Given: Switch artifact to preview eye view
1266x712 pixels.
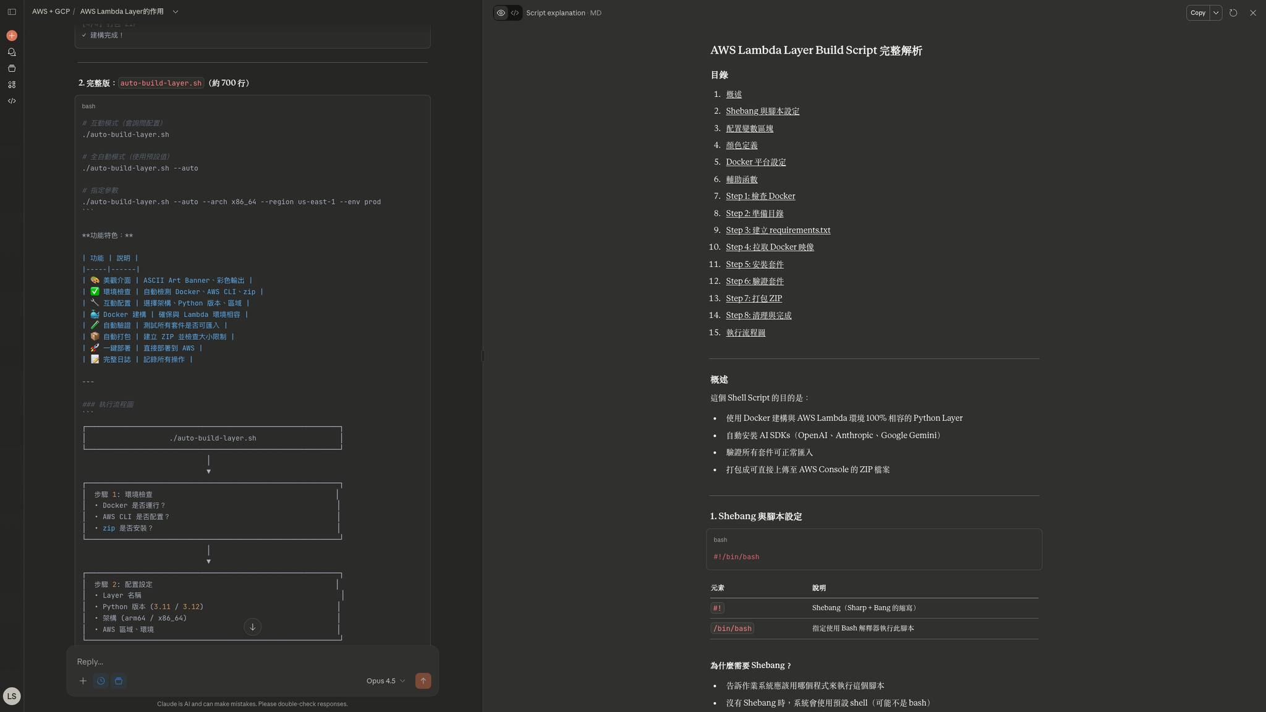Looking at the screenshot, I should point(501,13).
